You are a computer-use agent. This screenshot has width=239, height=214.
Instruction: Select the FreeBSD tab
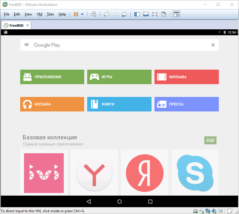pyautogui.click(x=16, y=25)
